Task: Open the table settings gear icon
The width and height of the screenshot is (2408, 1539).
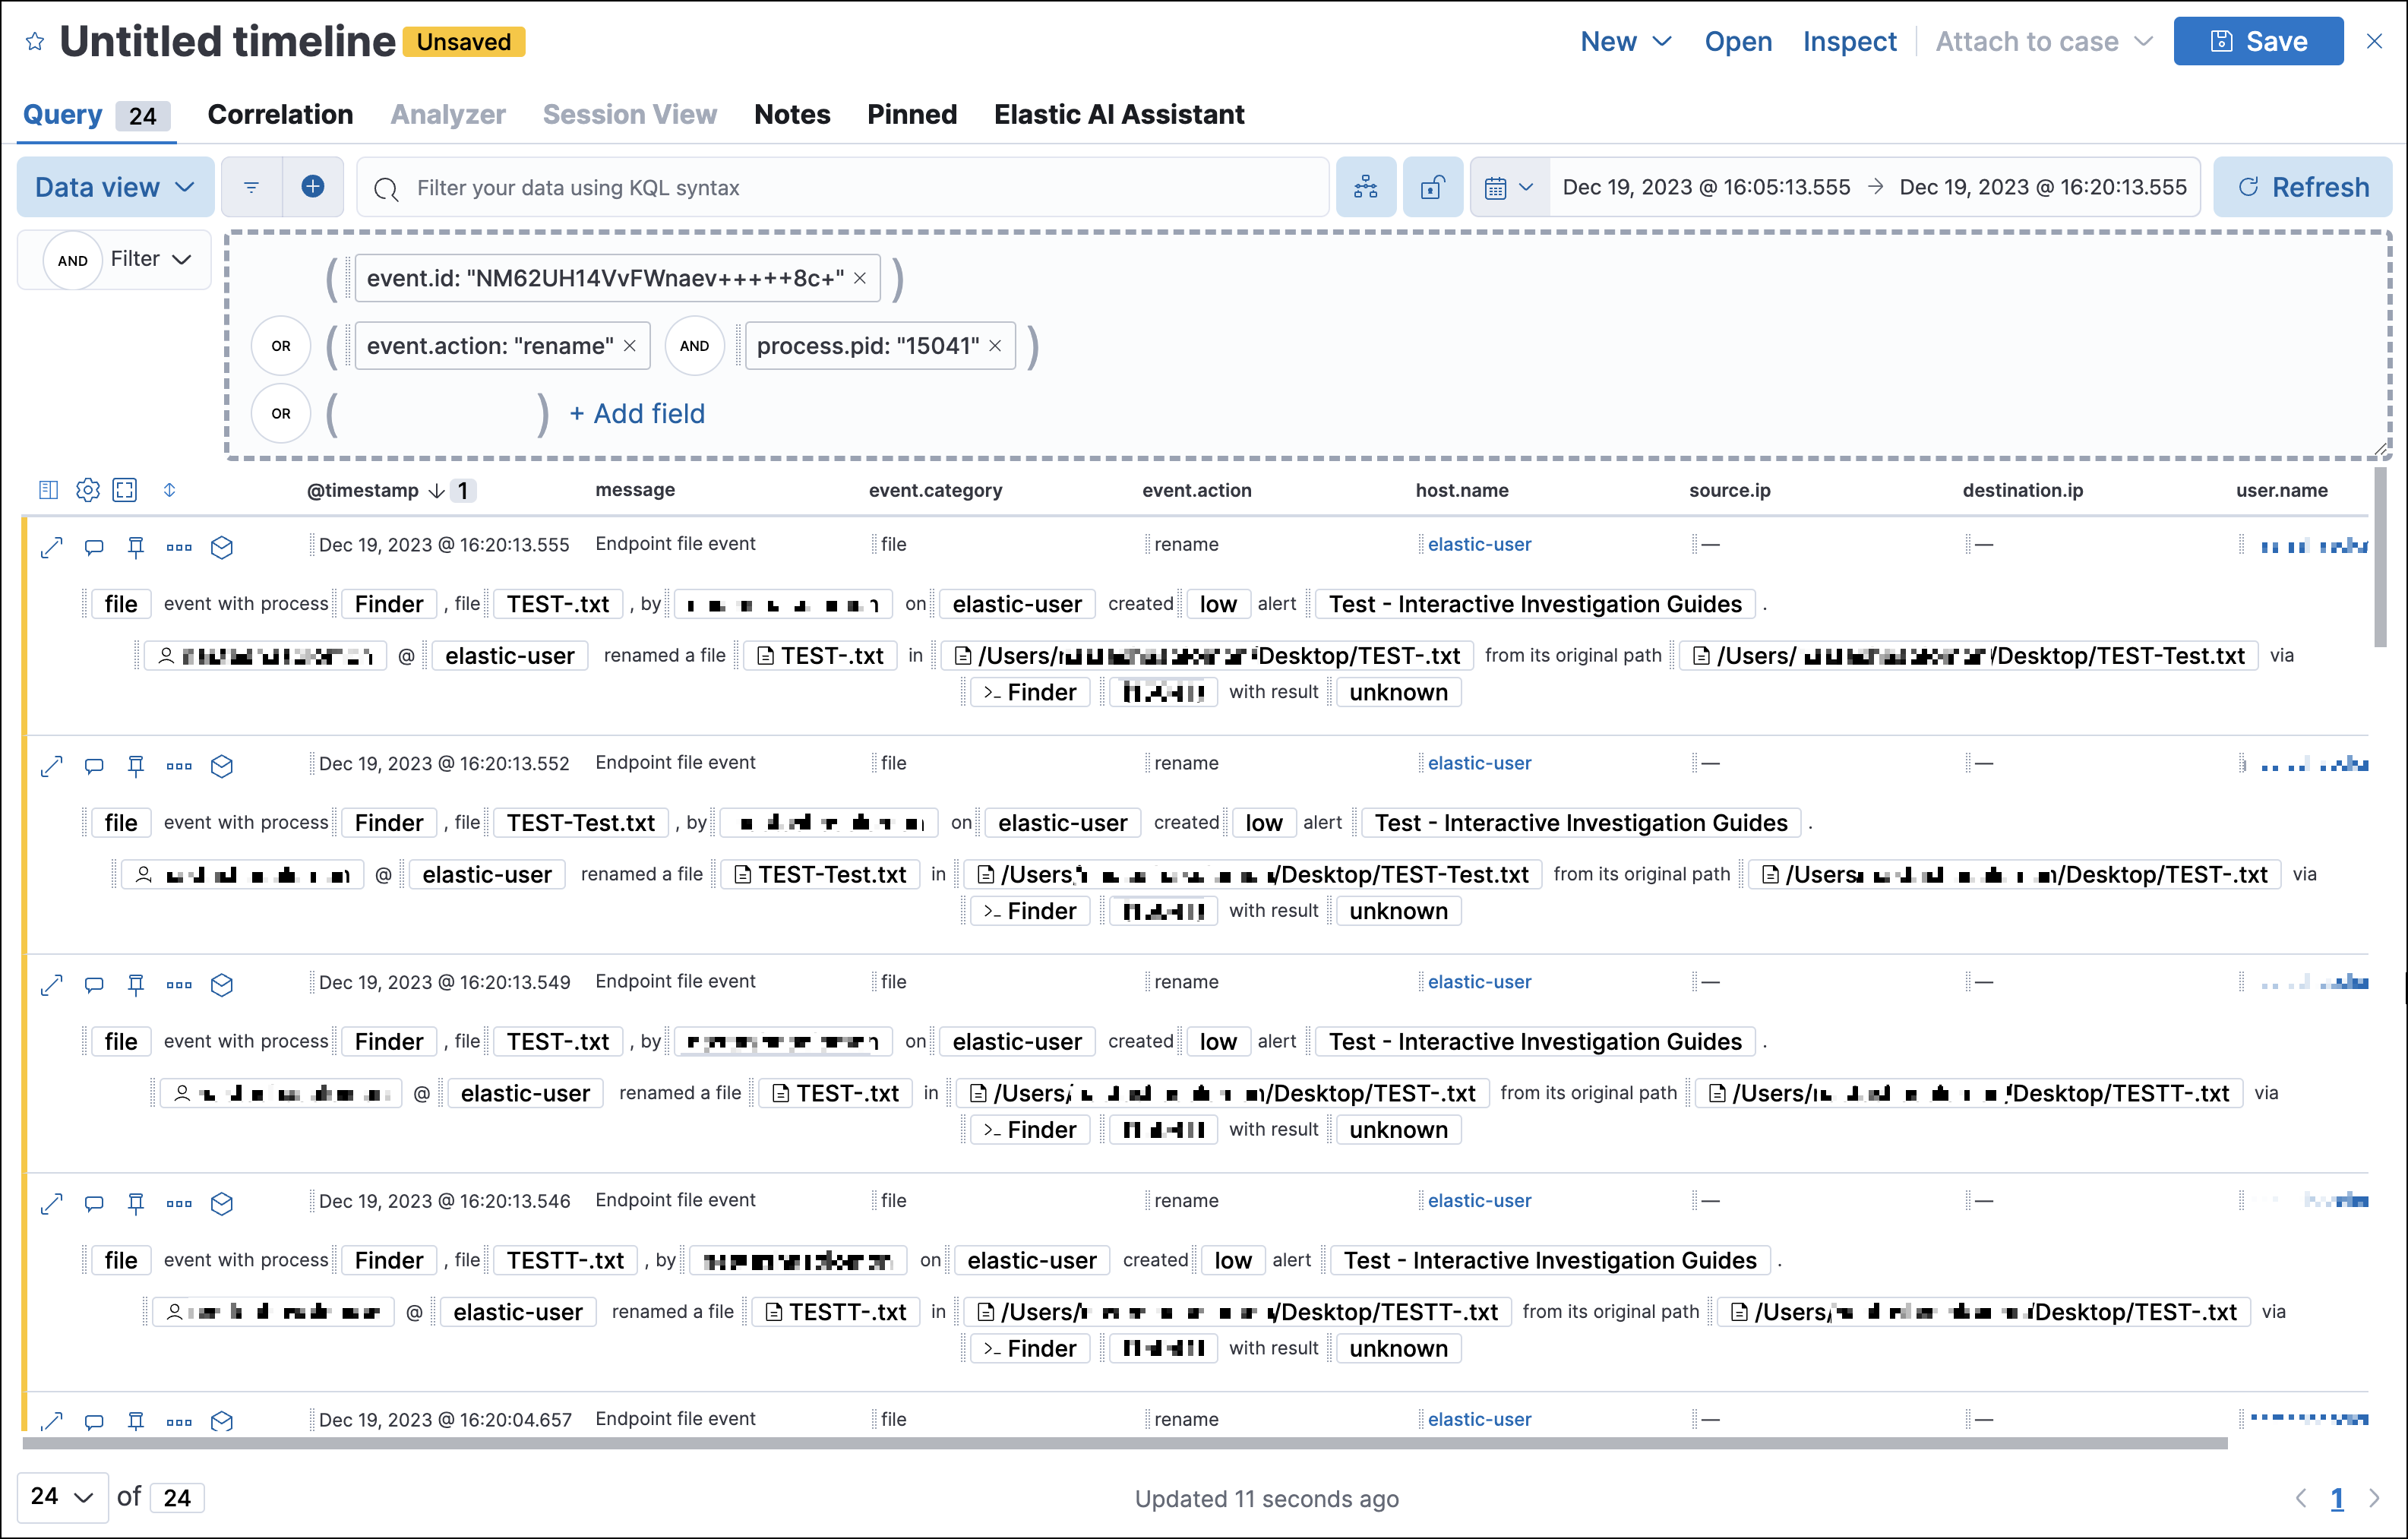Action: pos(88,490)
